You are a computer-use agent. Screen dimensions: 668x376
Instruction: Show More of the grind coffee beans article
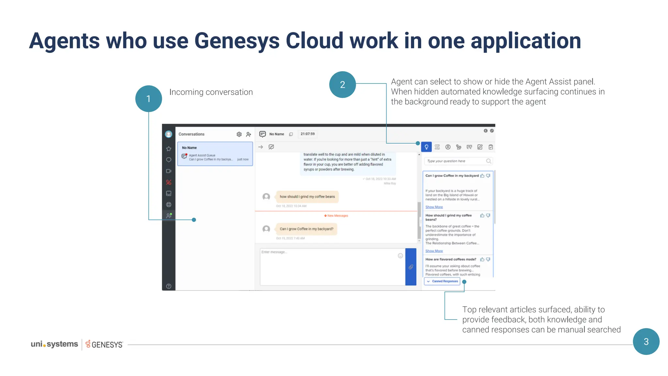click(x=434, y=251)
